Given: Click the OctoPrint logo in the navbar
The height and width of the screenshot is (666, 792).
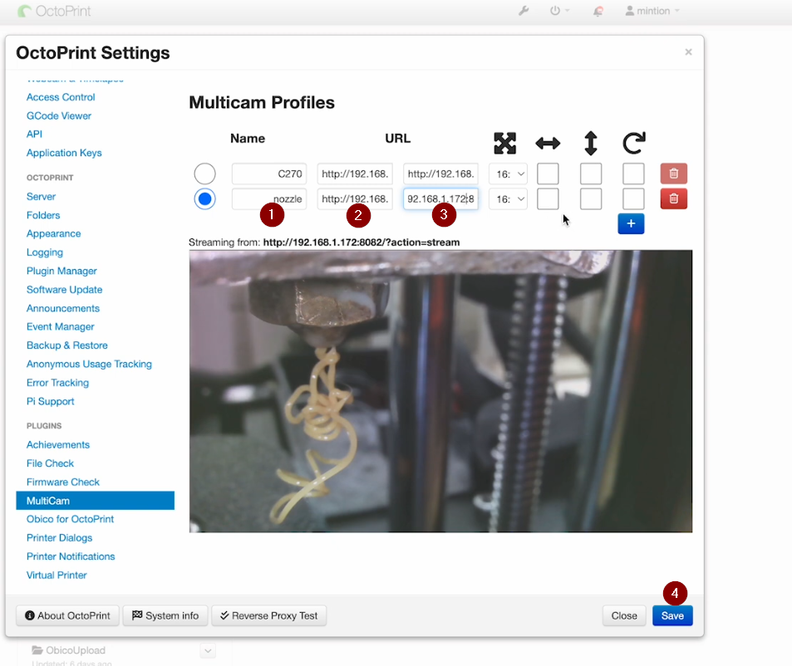Looking at the screenshot, I should pos(54,11).
